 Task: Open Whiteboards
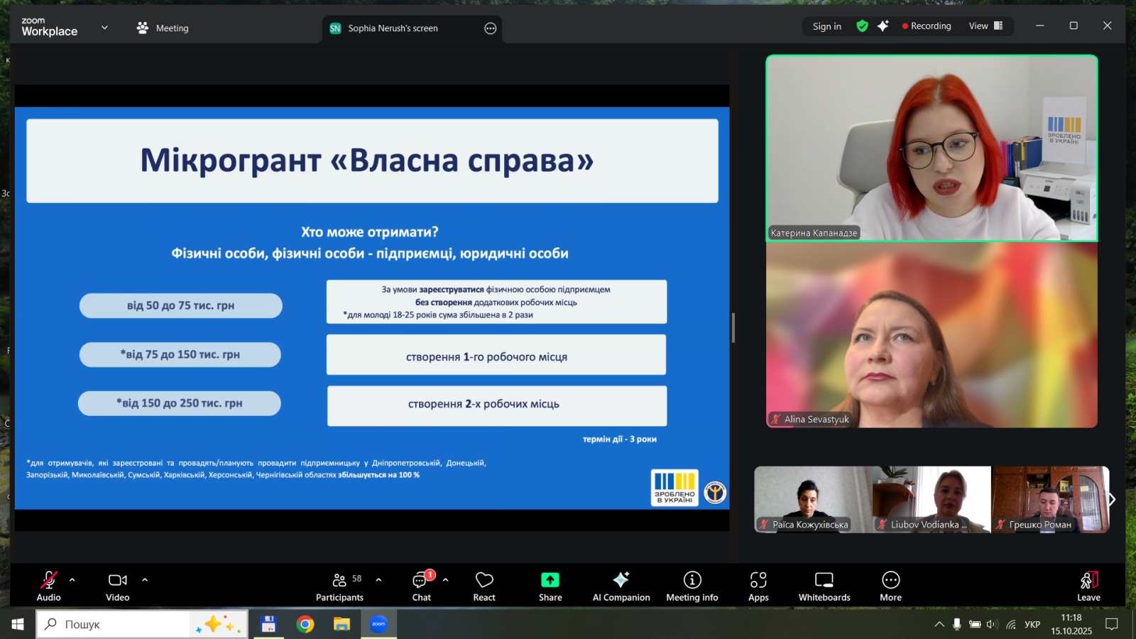click(824, 586)
